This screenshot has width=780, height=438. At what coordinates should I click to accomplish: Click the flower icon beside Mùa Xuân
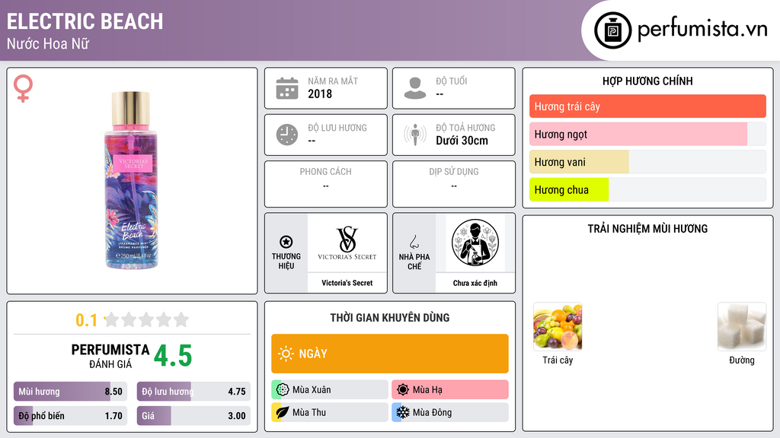point(283,389)
